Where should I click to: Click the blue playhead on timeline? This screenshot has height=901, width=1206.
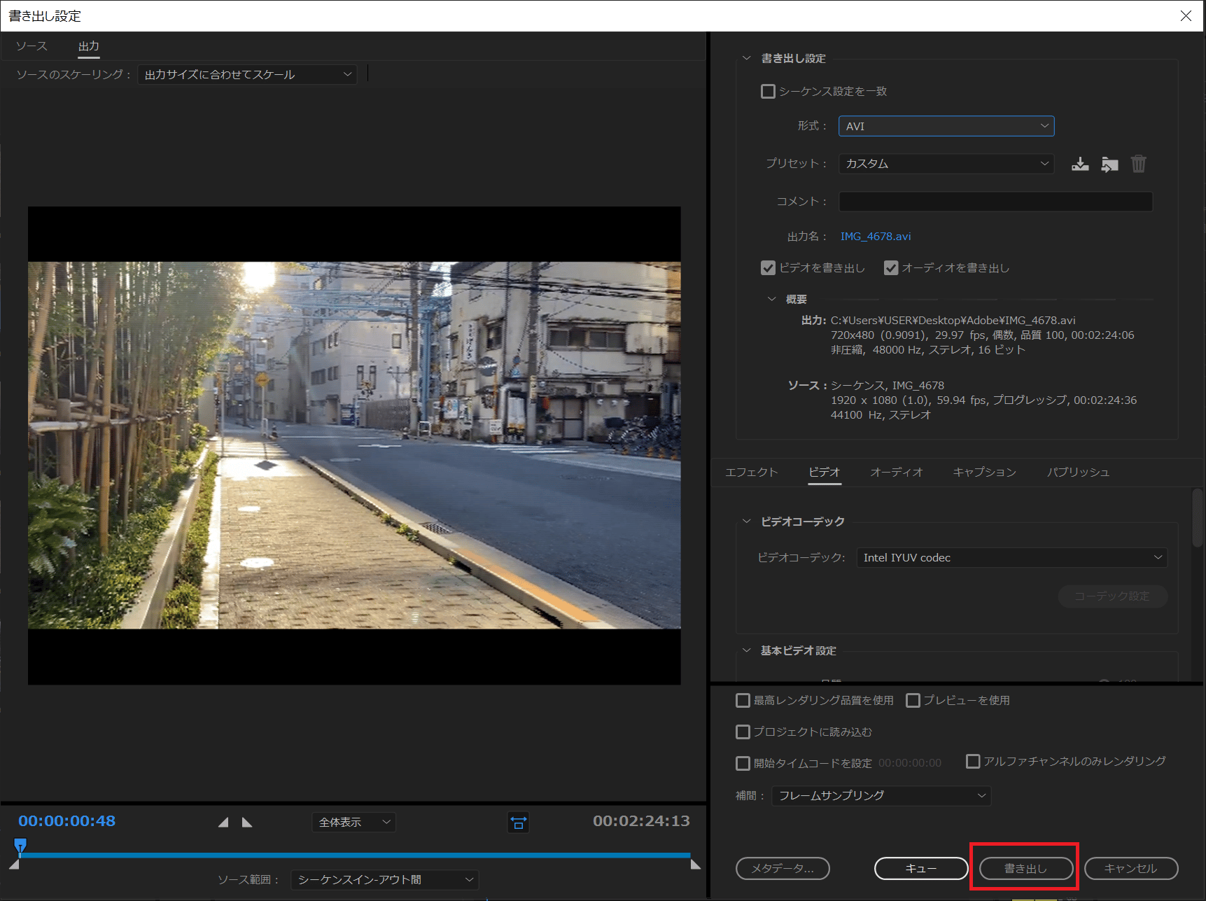click(x=20, y=846)
